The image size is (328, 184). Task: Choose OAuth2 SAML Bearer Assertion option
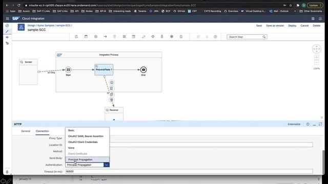coord(87,136)
